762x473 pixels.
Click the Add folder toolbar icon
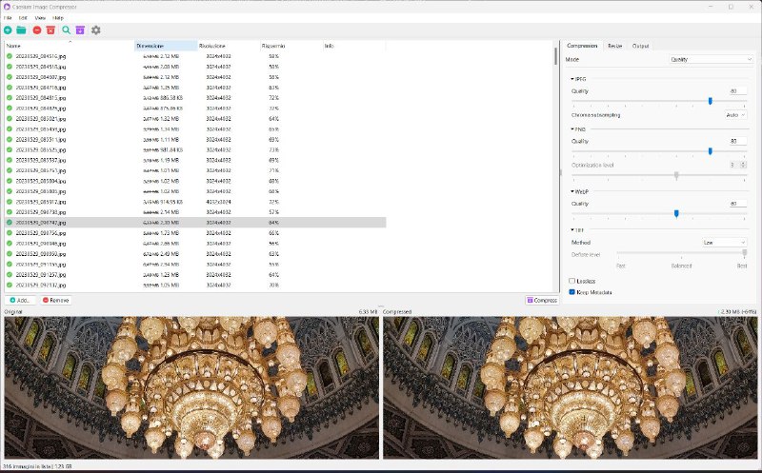[21, 30]
